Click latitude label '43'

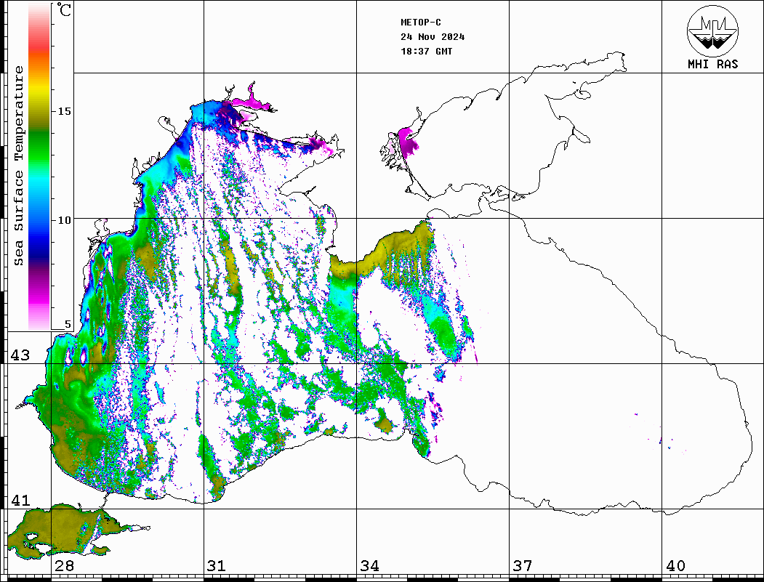tap(20, 355)
